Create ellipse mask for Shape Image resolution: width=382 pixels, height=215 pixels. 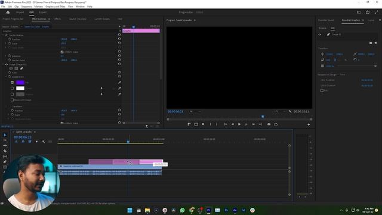click(11, 69)
